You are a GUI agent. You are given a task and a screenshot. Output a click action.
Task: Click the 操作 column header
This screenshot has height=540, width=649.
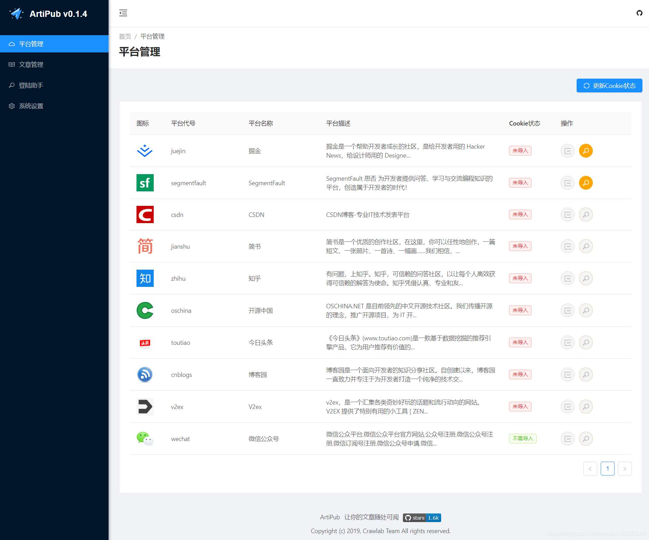click(567, 123)
